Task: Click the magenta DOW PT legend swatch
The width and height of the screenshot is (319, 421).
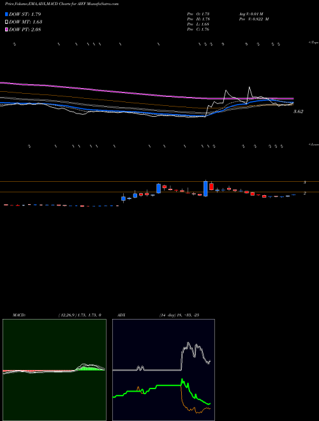Action: coord(6,29)
